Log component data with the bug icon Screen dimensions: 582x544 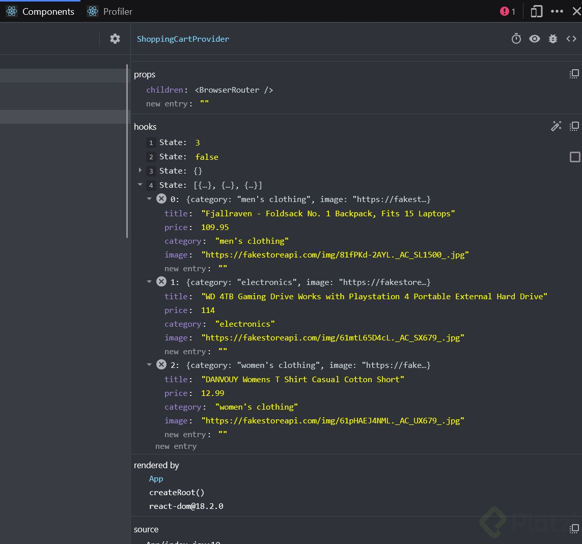tap(553, 39)
